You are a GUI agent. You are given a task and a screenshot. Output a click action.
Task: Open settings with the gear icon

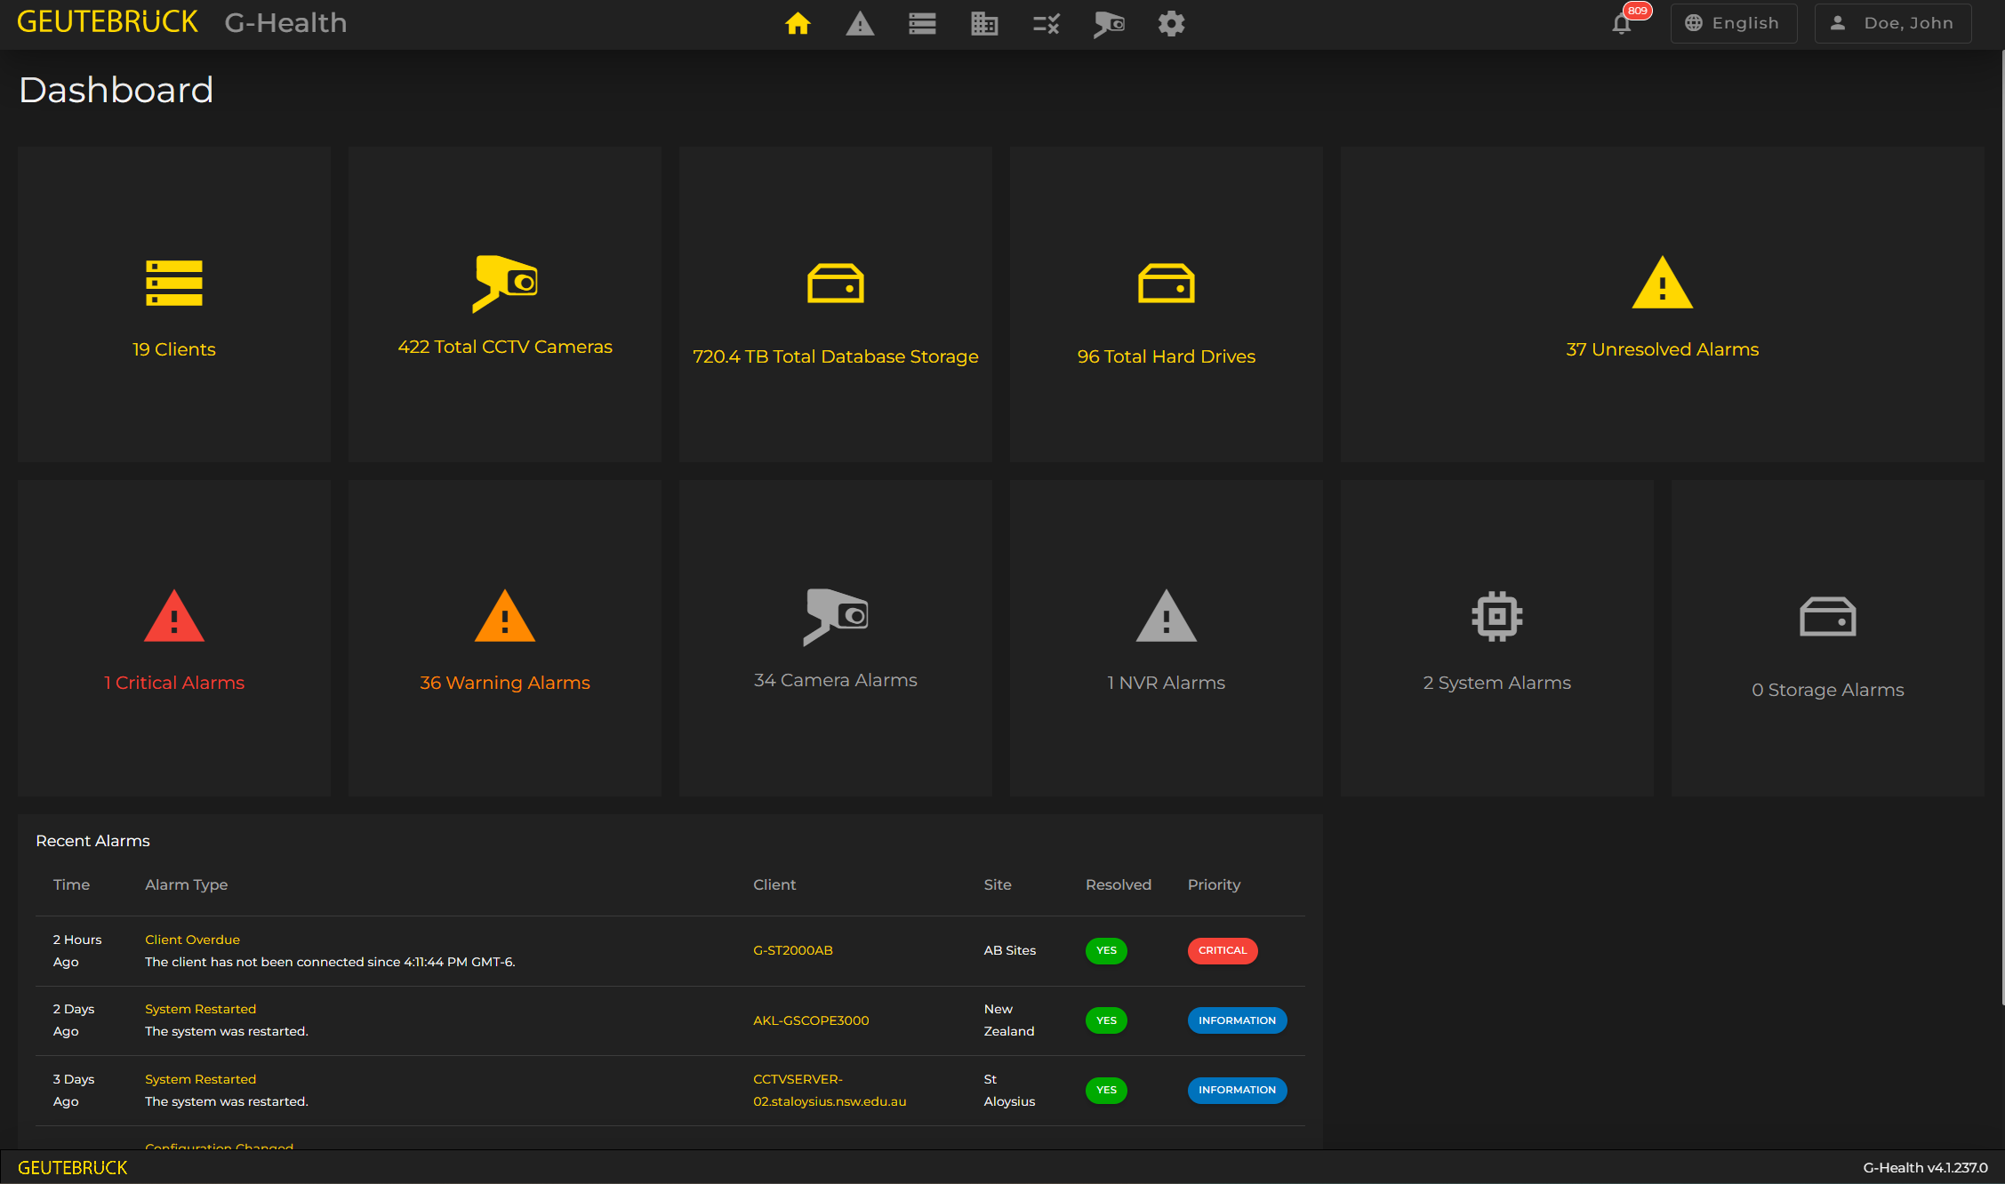click(1171, 24)
